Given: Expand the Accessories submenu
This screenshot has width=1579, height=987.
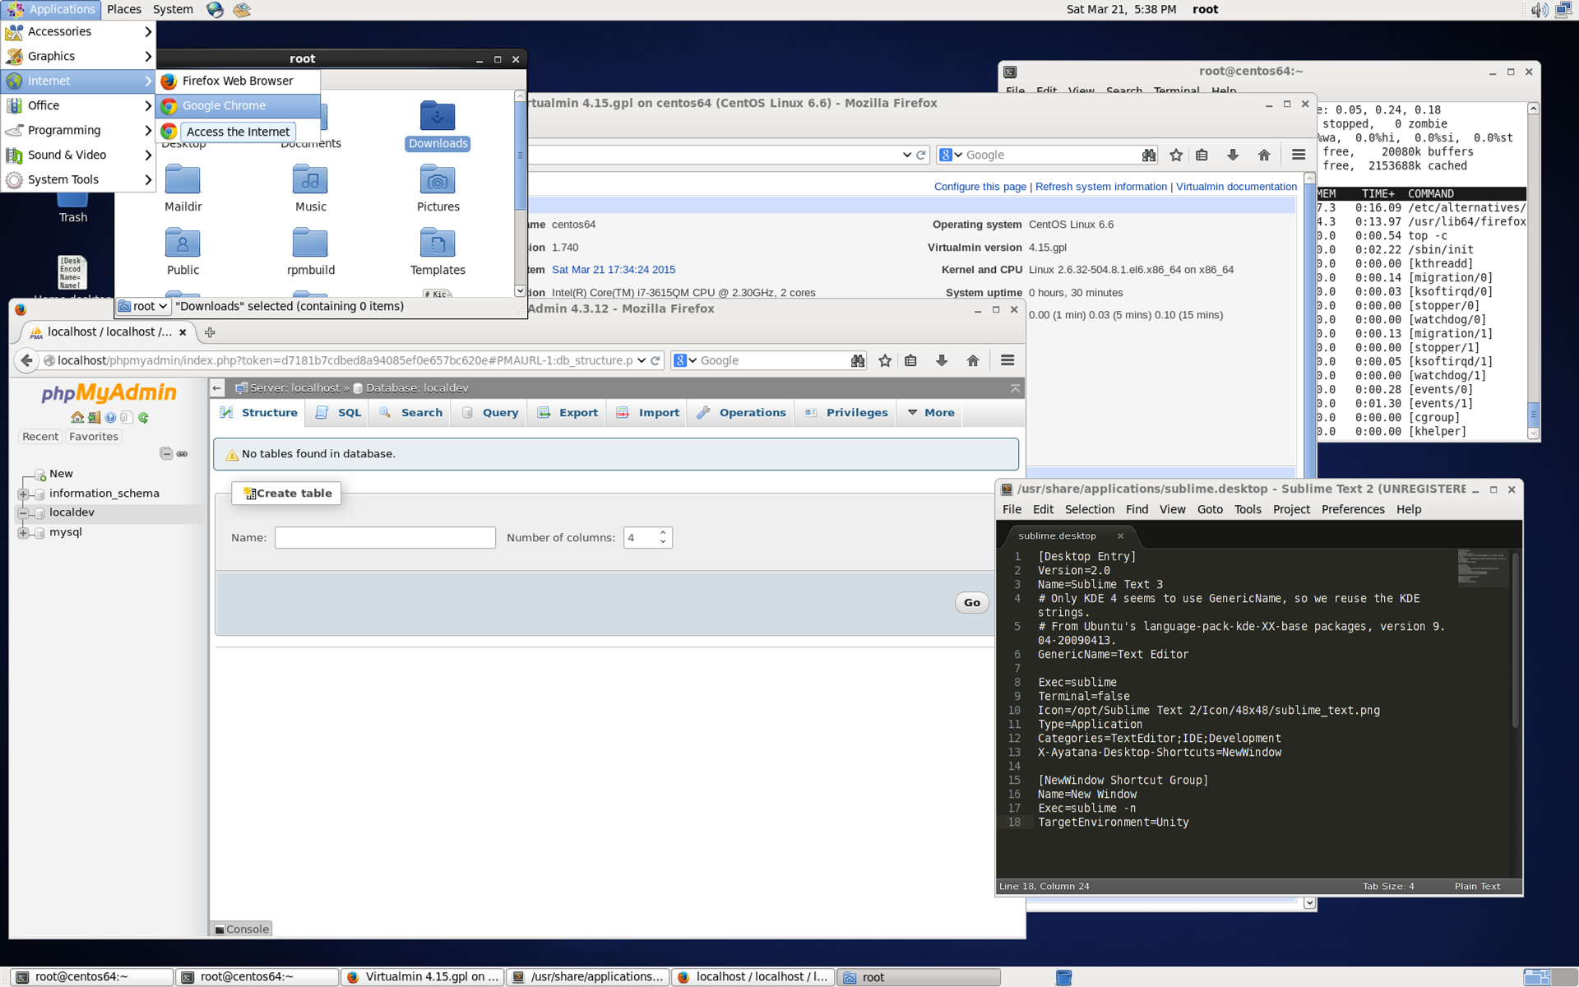Looking at the screenshot, I should [79, 31].
